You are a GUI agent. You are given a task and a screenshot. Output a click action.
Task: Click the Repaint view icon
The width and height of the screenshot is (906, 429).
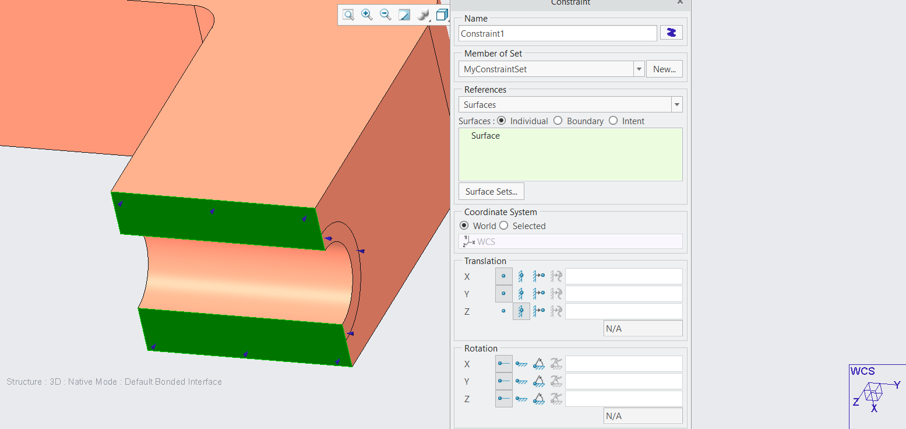[x=404, y=15]
